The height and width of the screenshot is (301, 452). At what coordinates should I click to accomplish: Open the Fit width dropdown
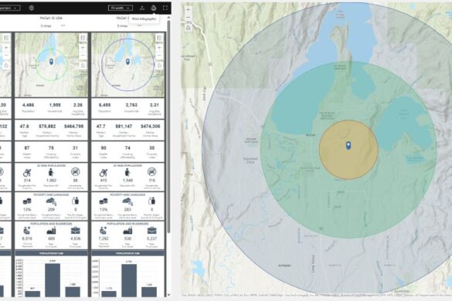121,8
